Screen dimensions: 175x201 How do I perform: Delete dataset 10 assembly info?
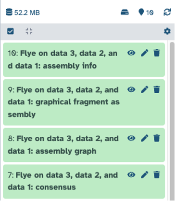point(157,53)
